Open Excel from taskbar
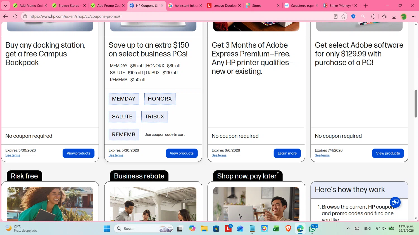419x235 pixels. [x=276, y=229]
